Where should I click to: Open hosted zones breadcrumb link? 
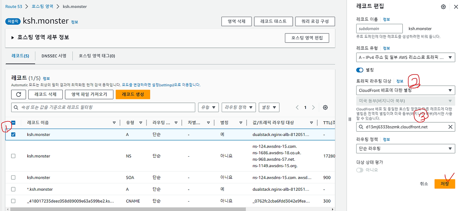(x=42, y=7)
